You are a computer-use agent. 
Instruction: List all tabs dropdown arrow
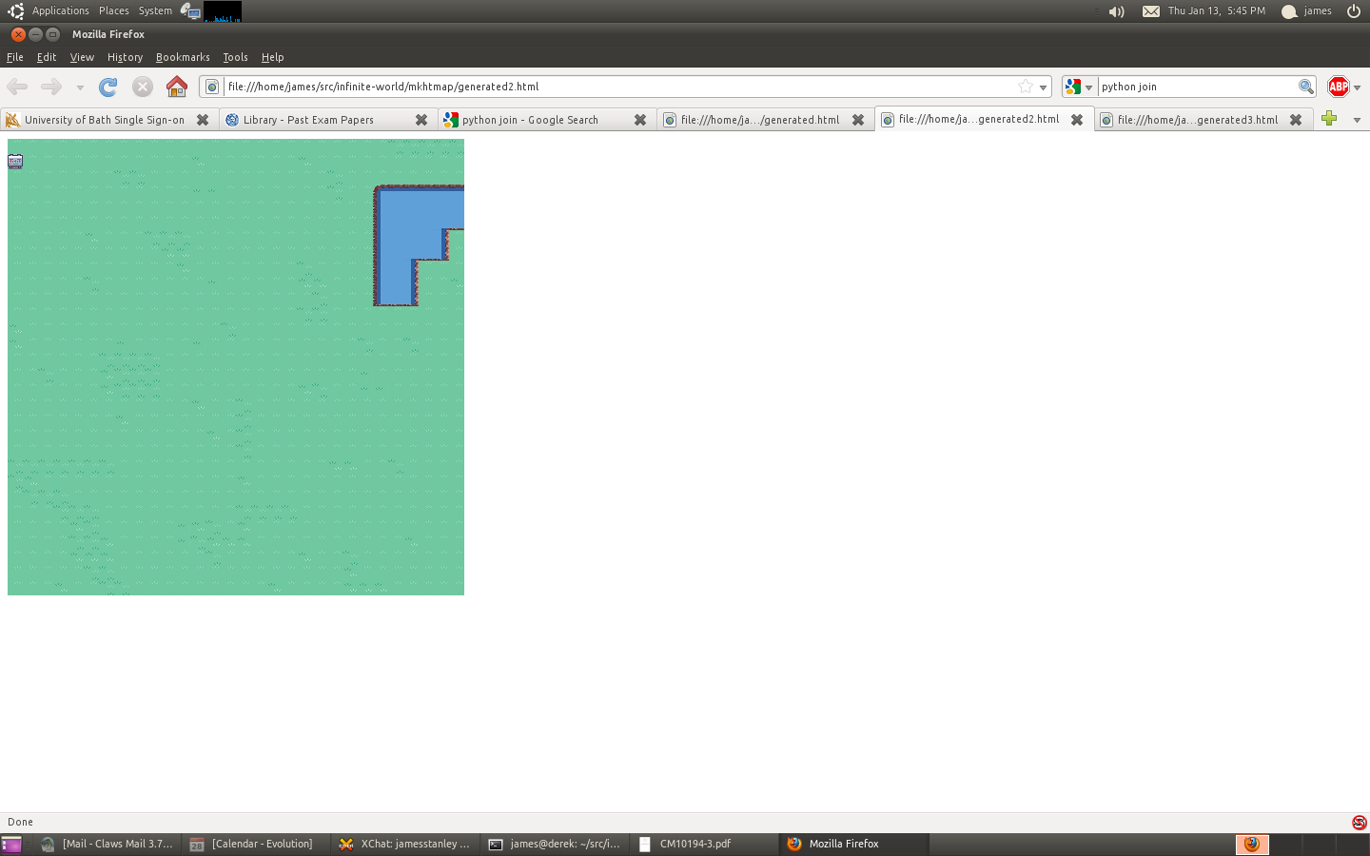click(1357, 120)
